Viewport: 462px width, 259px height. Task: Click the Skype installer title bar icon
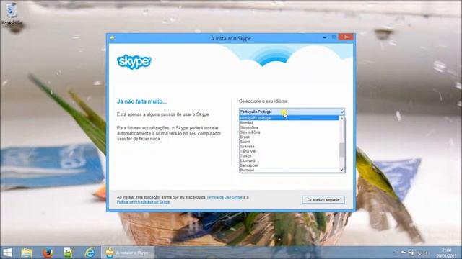tap(113, 38)
